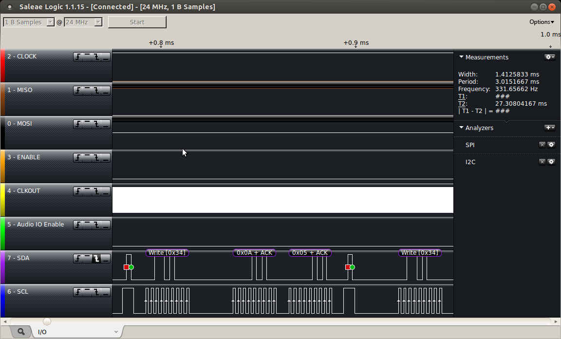The image size is (561, 339).
Task: Toggle high level trigger on CLKOUT channel
Action: click(x=88, y=191)
